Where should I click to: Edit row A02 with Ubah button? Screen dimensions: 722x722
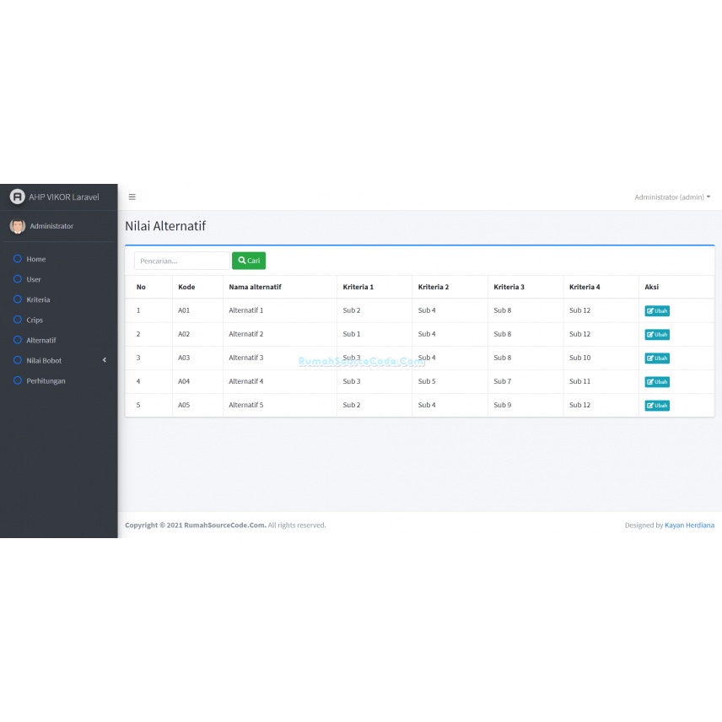point(657,334)
